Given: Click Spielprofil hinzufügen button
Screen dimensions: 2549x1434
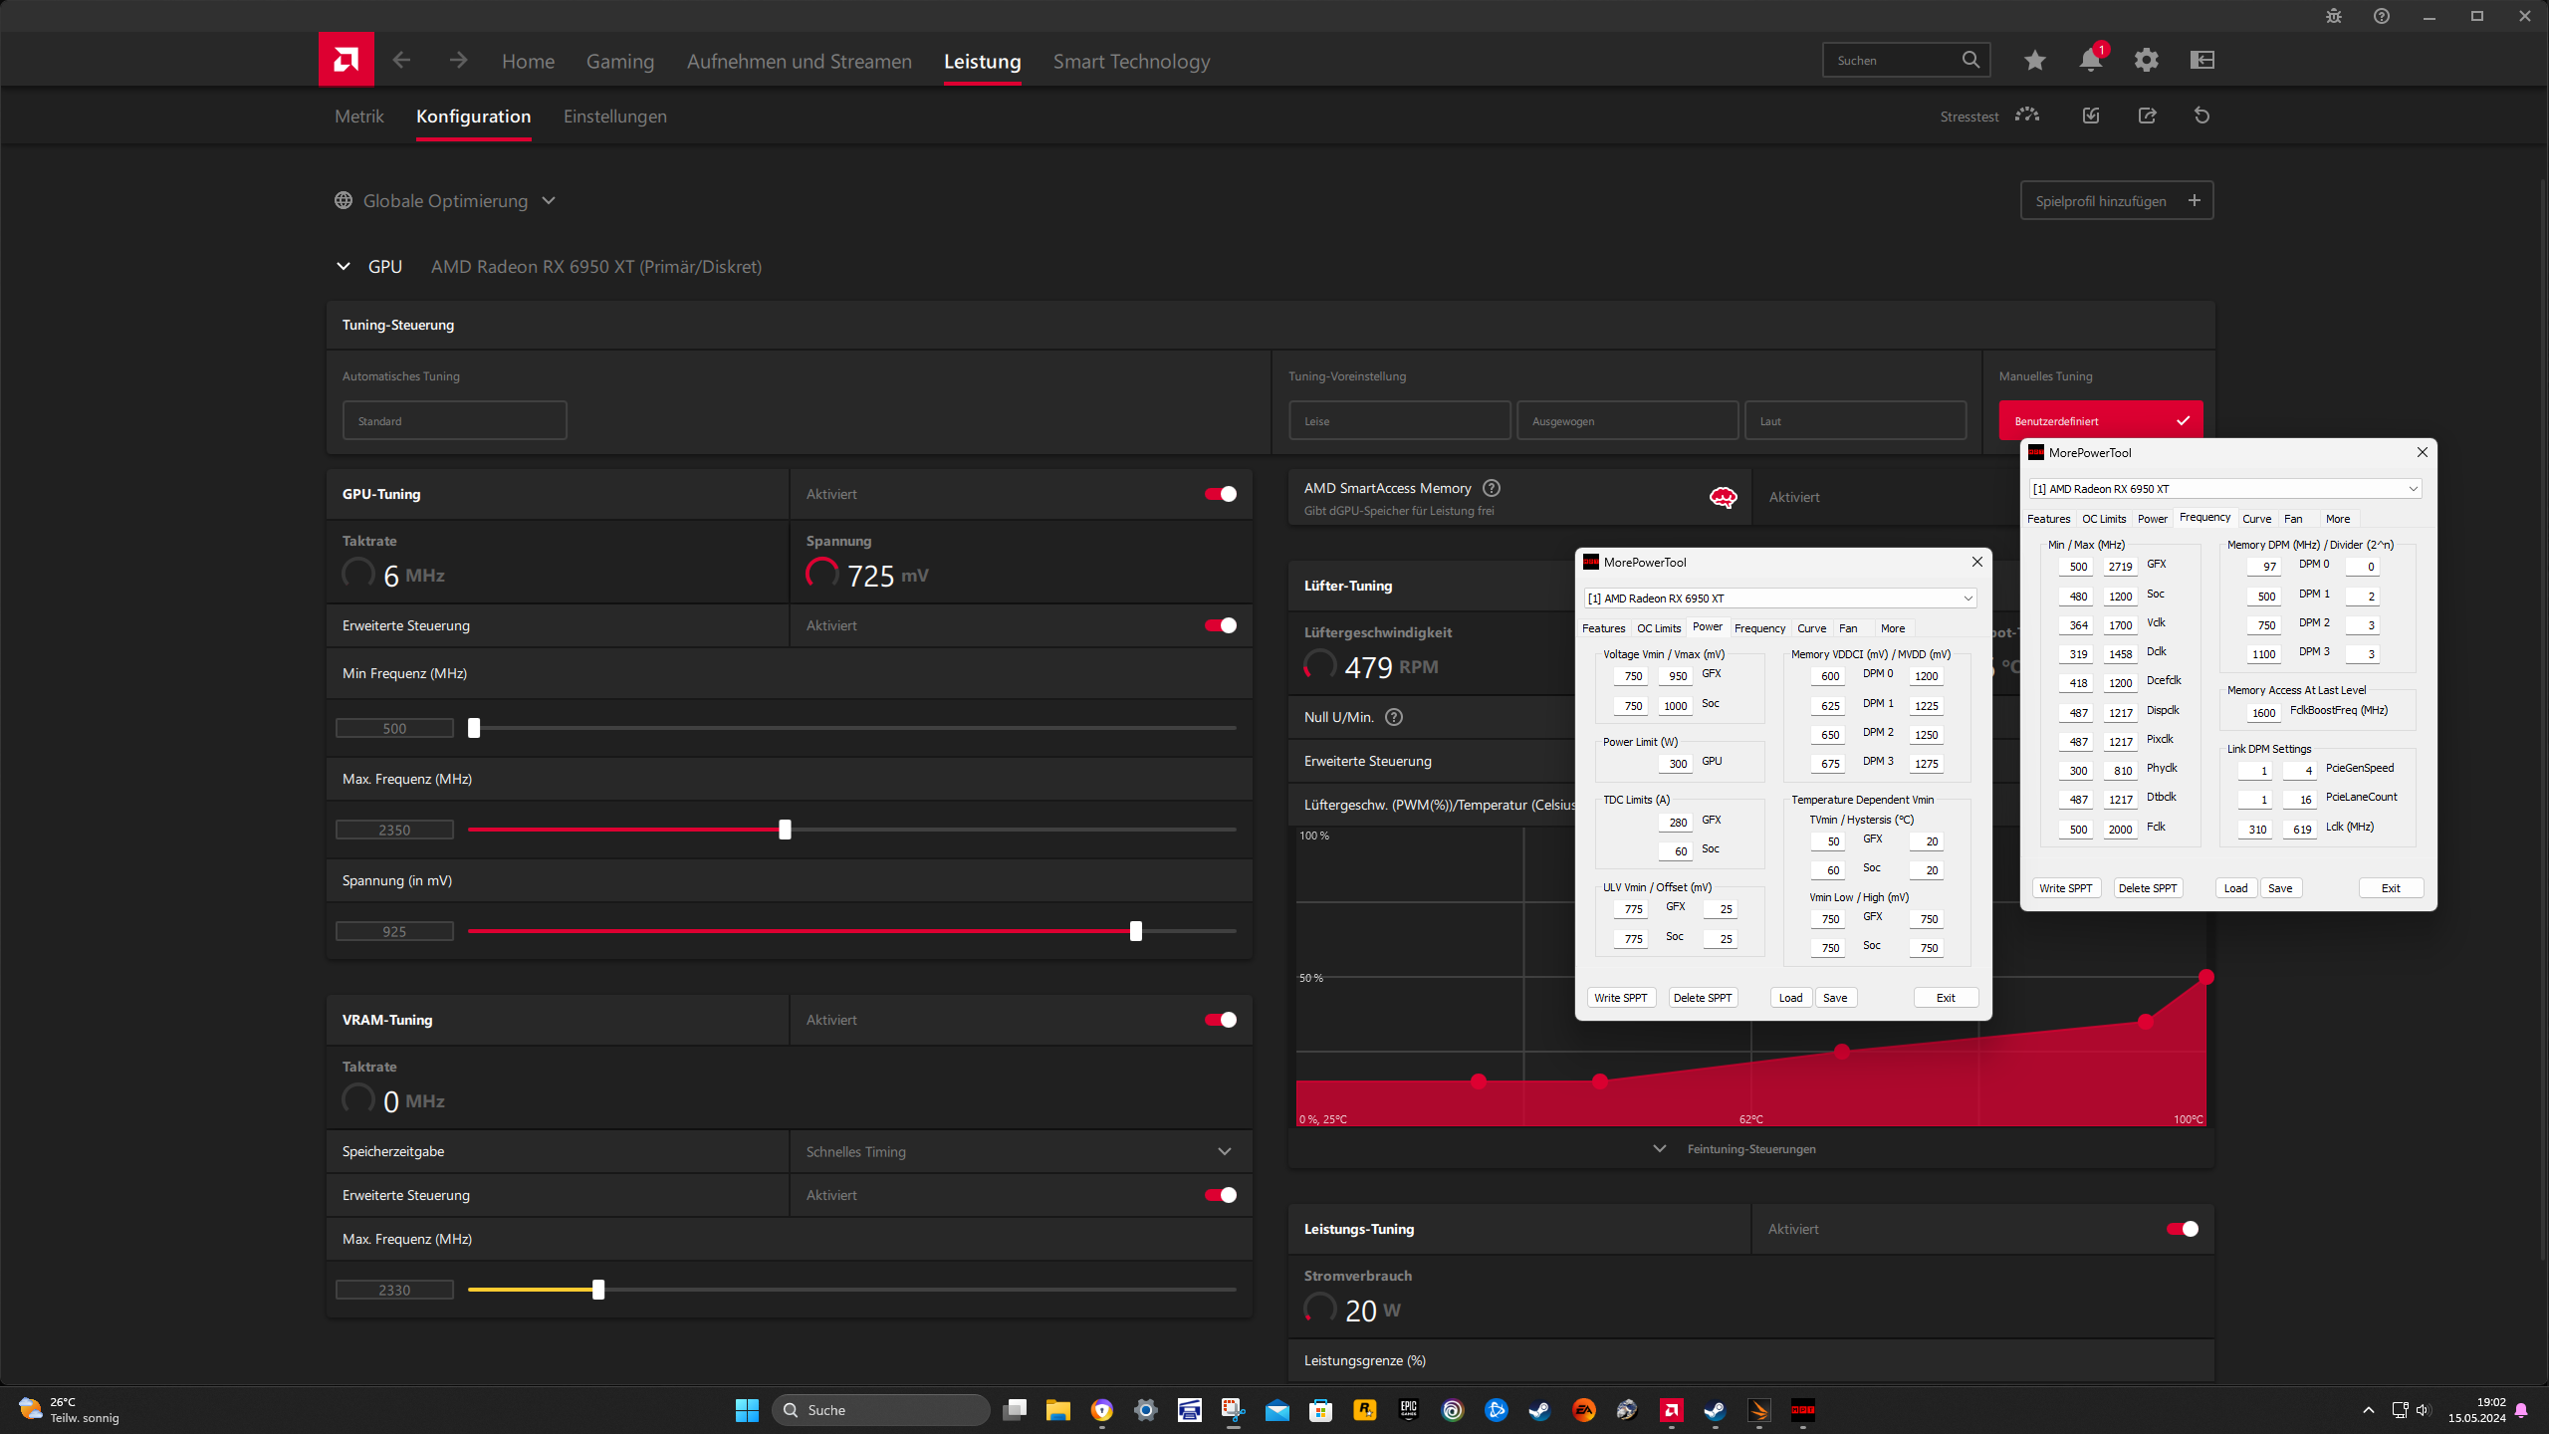Looking at the screenshot, I should coord(2116,201).
